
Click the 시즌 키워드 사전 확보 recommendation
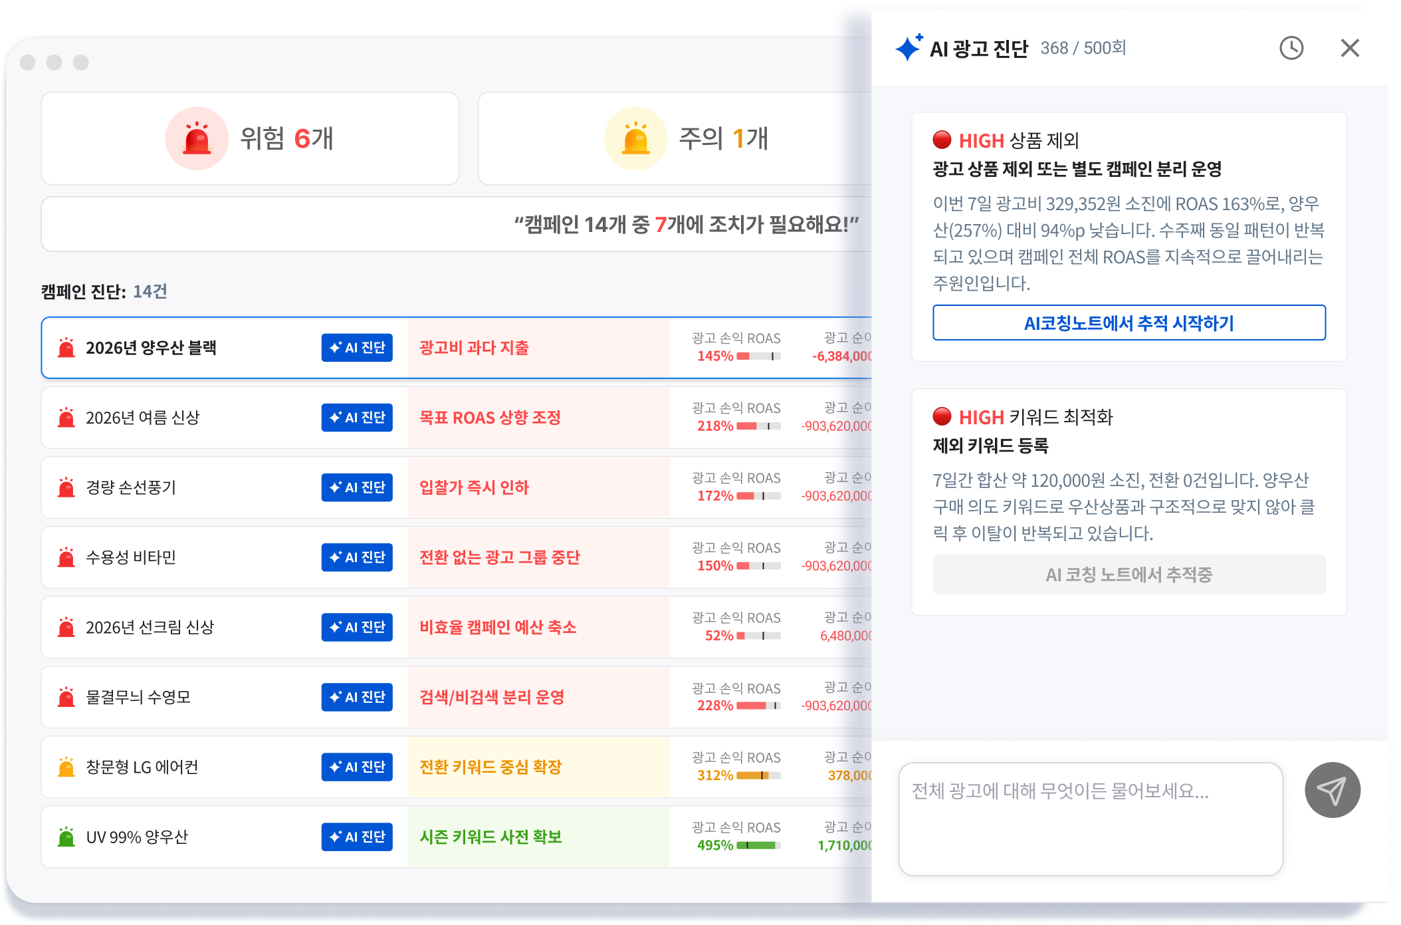(x=490, y=837)
